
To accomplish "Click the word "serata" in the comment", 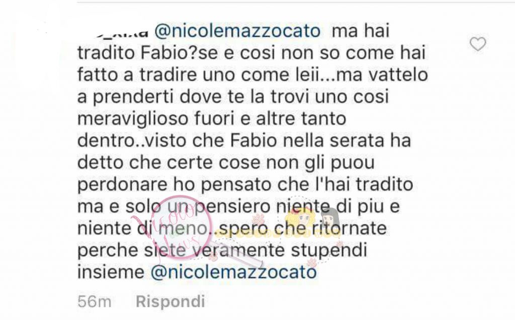I will tap(357, 141).
